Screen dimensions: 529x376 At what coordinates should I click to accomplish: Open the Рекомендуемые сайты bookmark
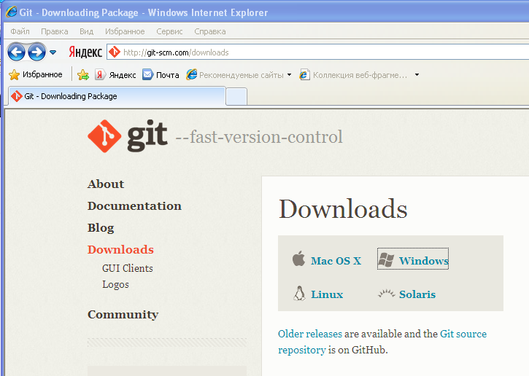pos(235,75)
